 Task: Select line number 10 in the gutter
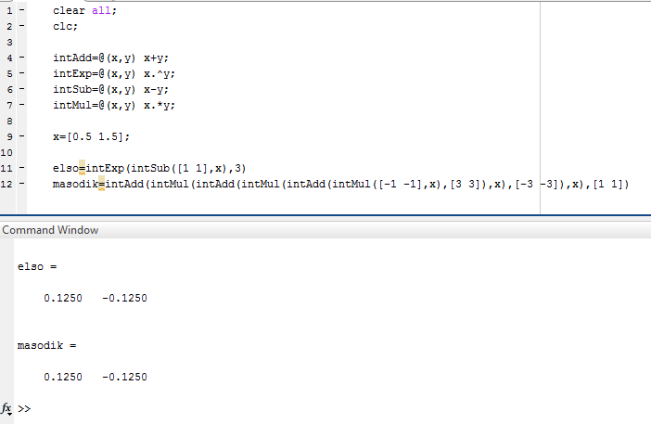pyautogui.click(x=6, y=153)
